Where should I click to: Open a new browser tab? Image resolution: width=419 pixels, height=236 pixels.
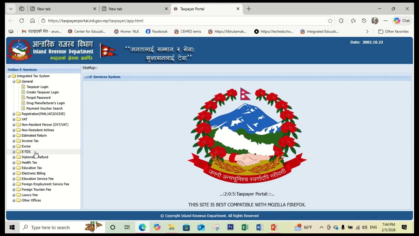(x=249, y=9)
